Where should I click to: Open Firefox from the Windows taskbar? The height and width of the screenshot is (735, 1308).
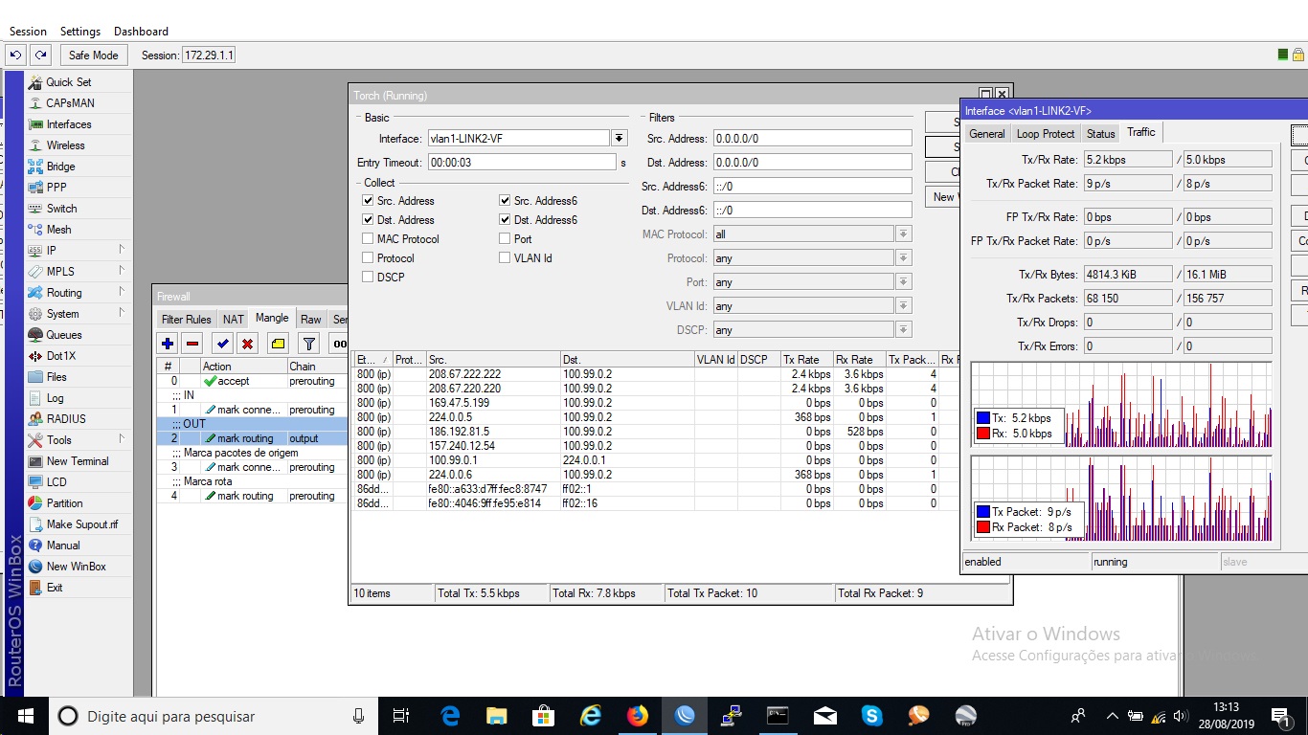tap(637, 716)
